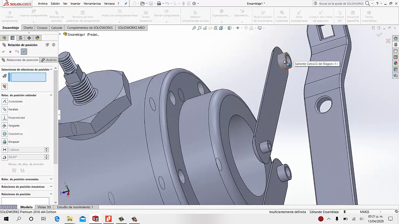Expand the Ensamblaje1 tree node arrow
The image size is (399, 224).
(x=60, y=34)
